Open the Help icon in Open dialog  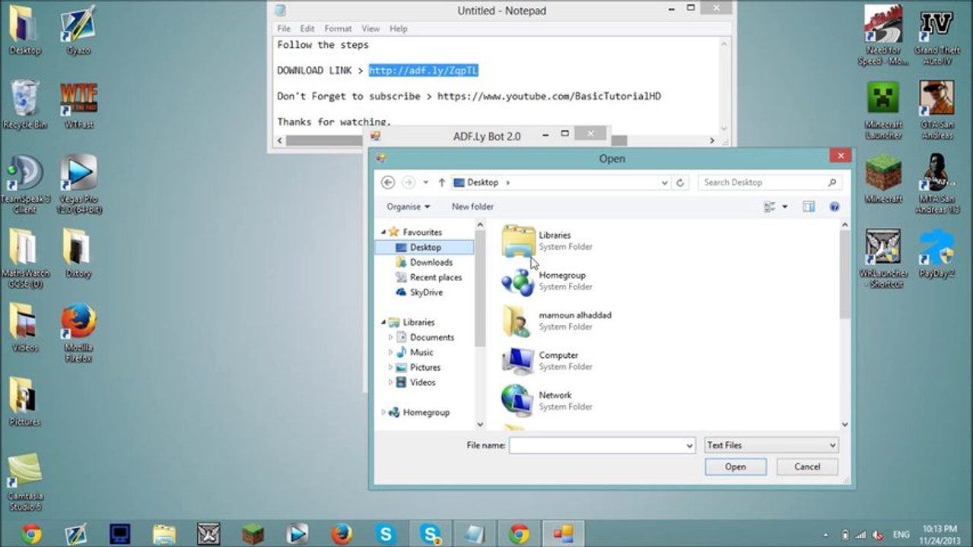pos(834,207)
